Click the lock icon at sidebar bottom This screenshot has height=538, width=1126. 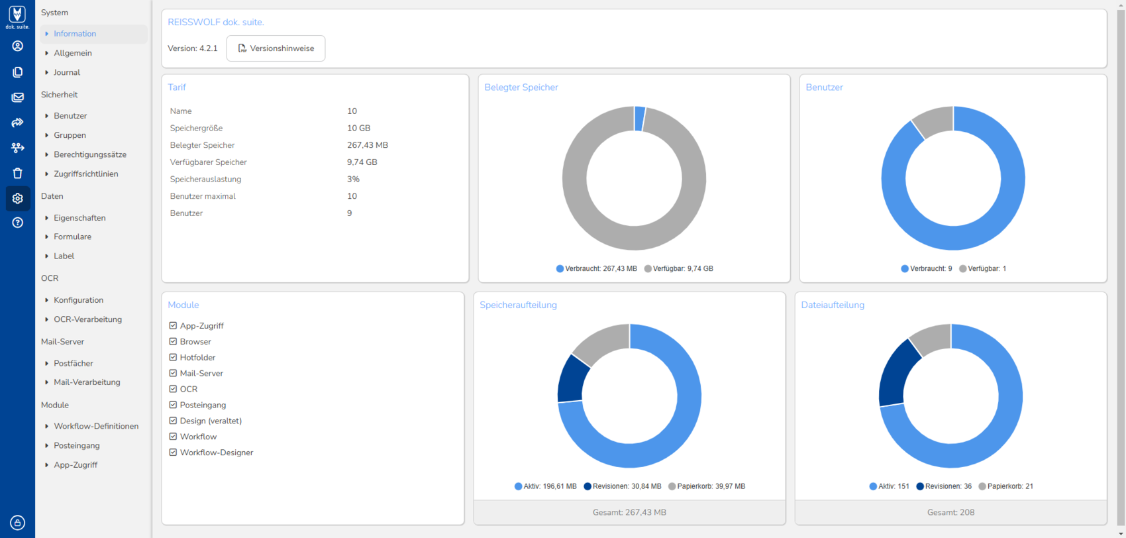coord(17,522)
